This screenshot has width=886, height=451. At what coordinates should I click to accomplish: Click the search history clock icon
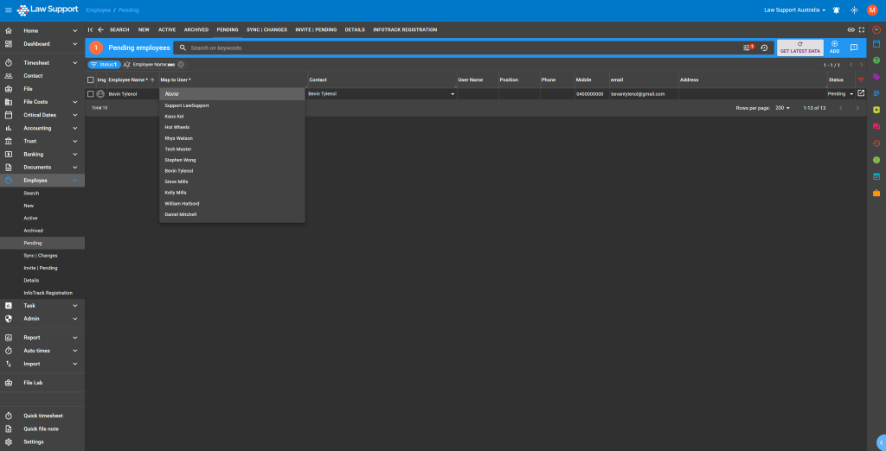coord(764,48)
